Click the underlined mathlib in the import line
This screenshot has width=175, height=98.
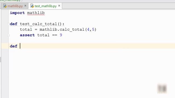pos(36,13)
